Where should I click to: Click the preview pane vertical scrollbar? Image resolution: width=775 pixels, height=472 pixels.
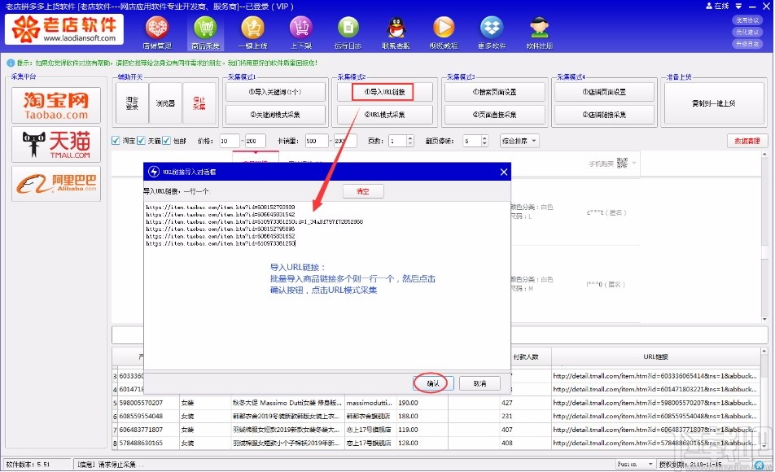point(764,238)
